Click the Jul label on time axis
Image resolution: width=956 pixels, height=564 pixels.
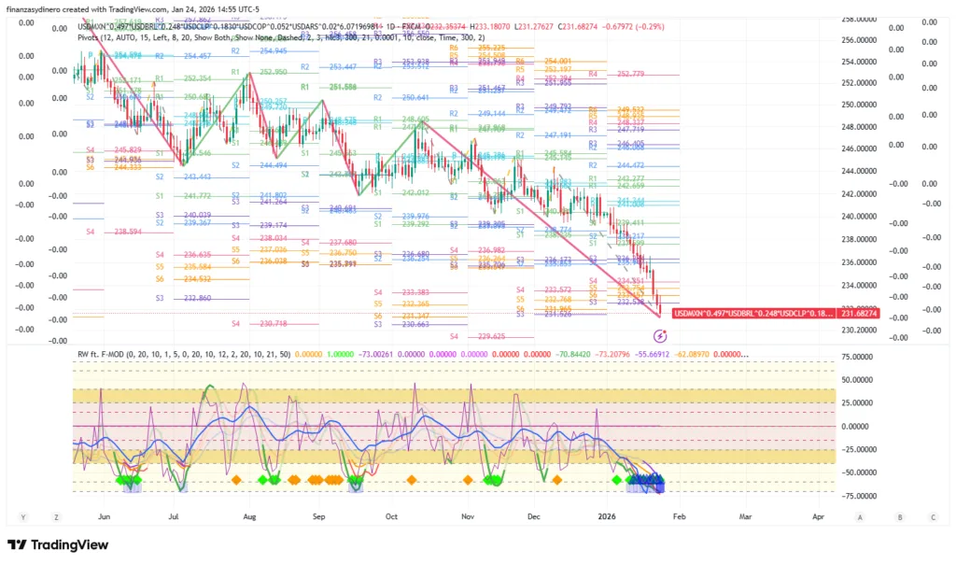pos(175,515)
